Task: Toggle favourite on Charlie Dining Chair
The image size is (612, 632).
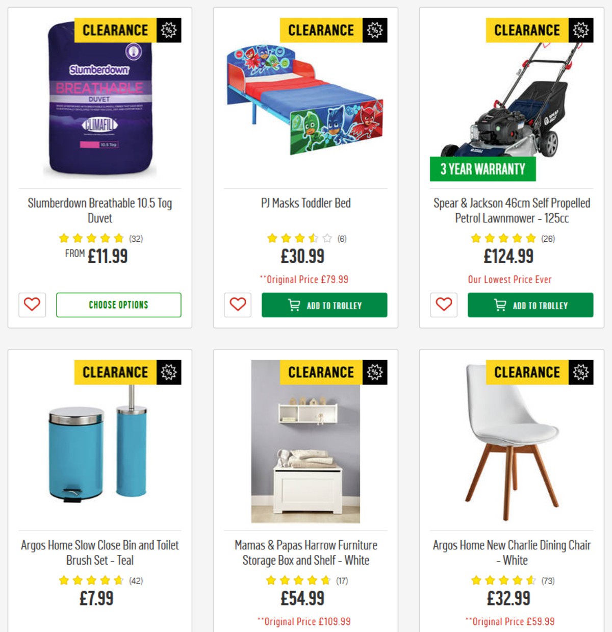Action: click(x=443, y=630)
